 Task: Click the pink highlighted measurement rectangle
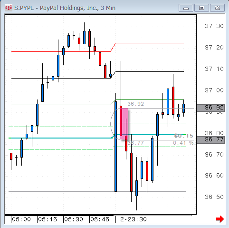124,124
